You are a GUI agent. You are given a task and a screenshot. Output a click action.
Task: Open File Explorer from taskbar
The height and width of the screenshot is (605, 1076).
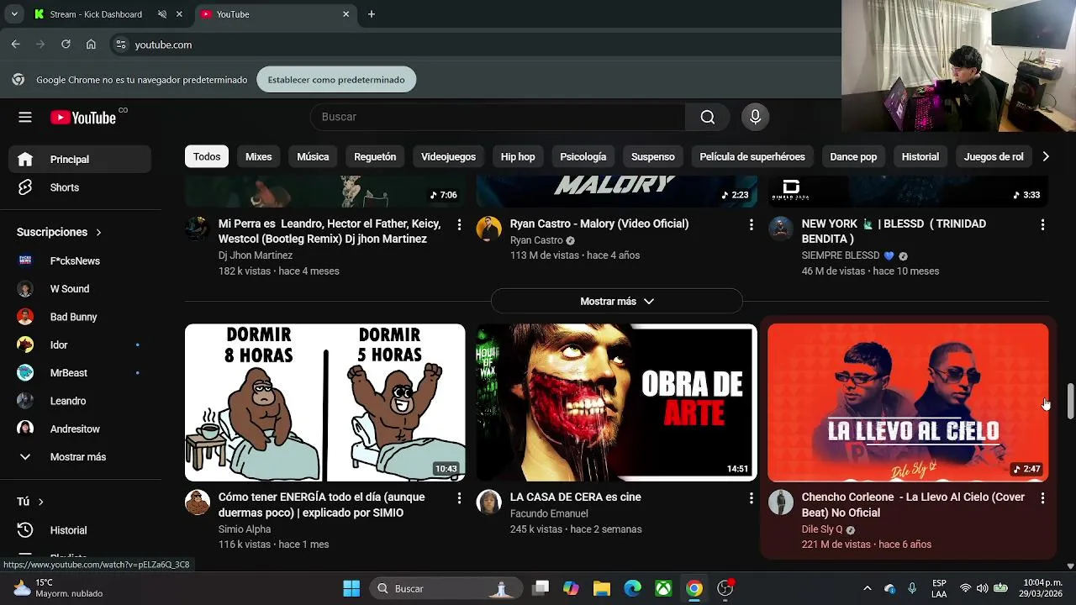[602, 588]
